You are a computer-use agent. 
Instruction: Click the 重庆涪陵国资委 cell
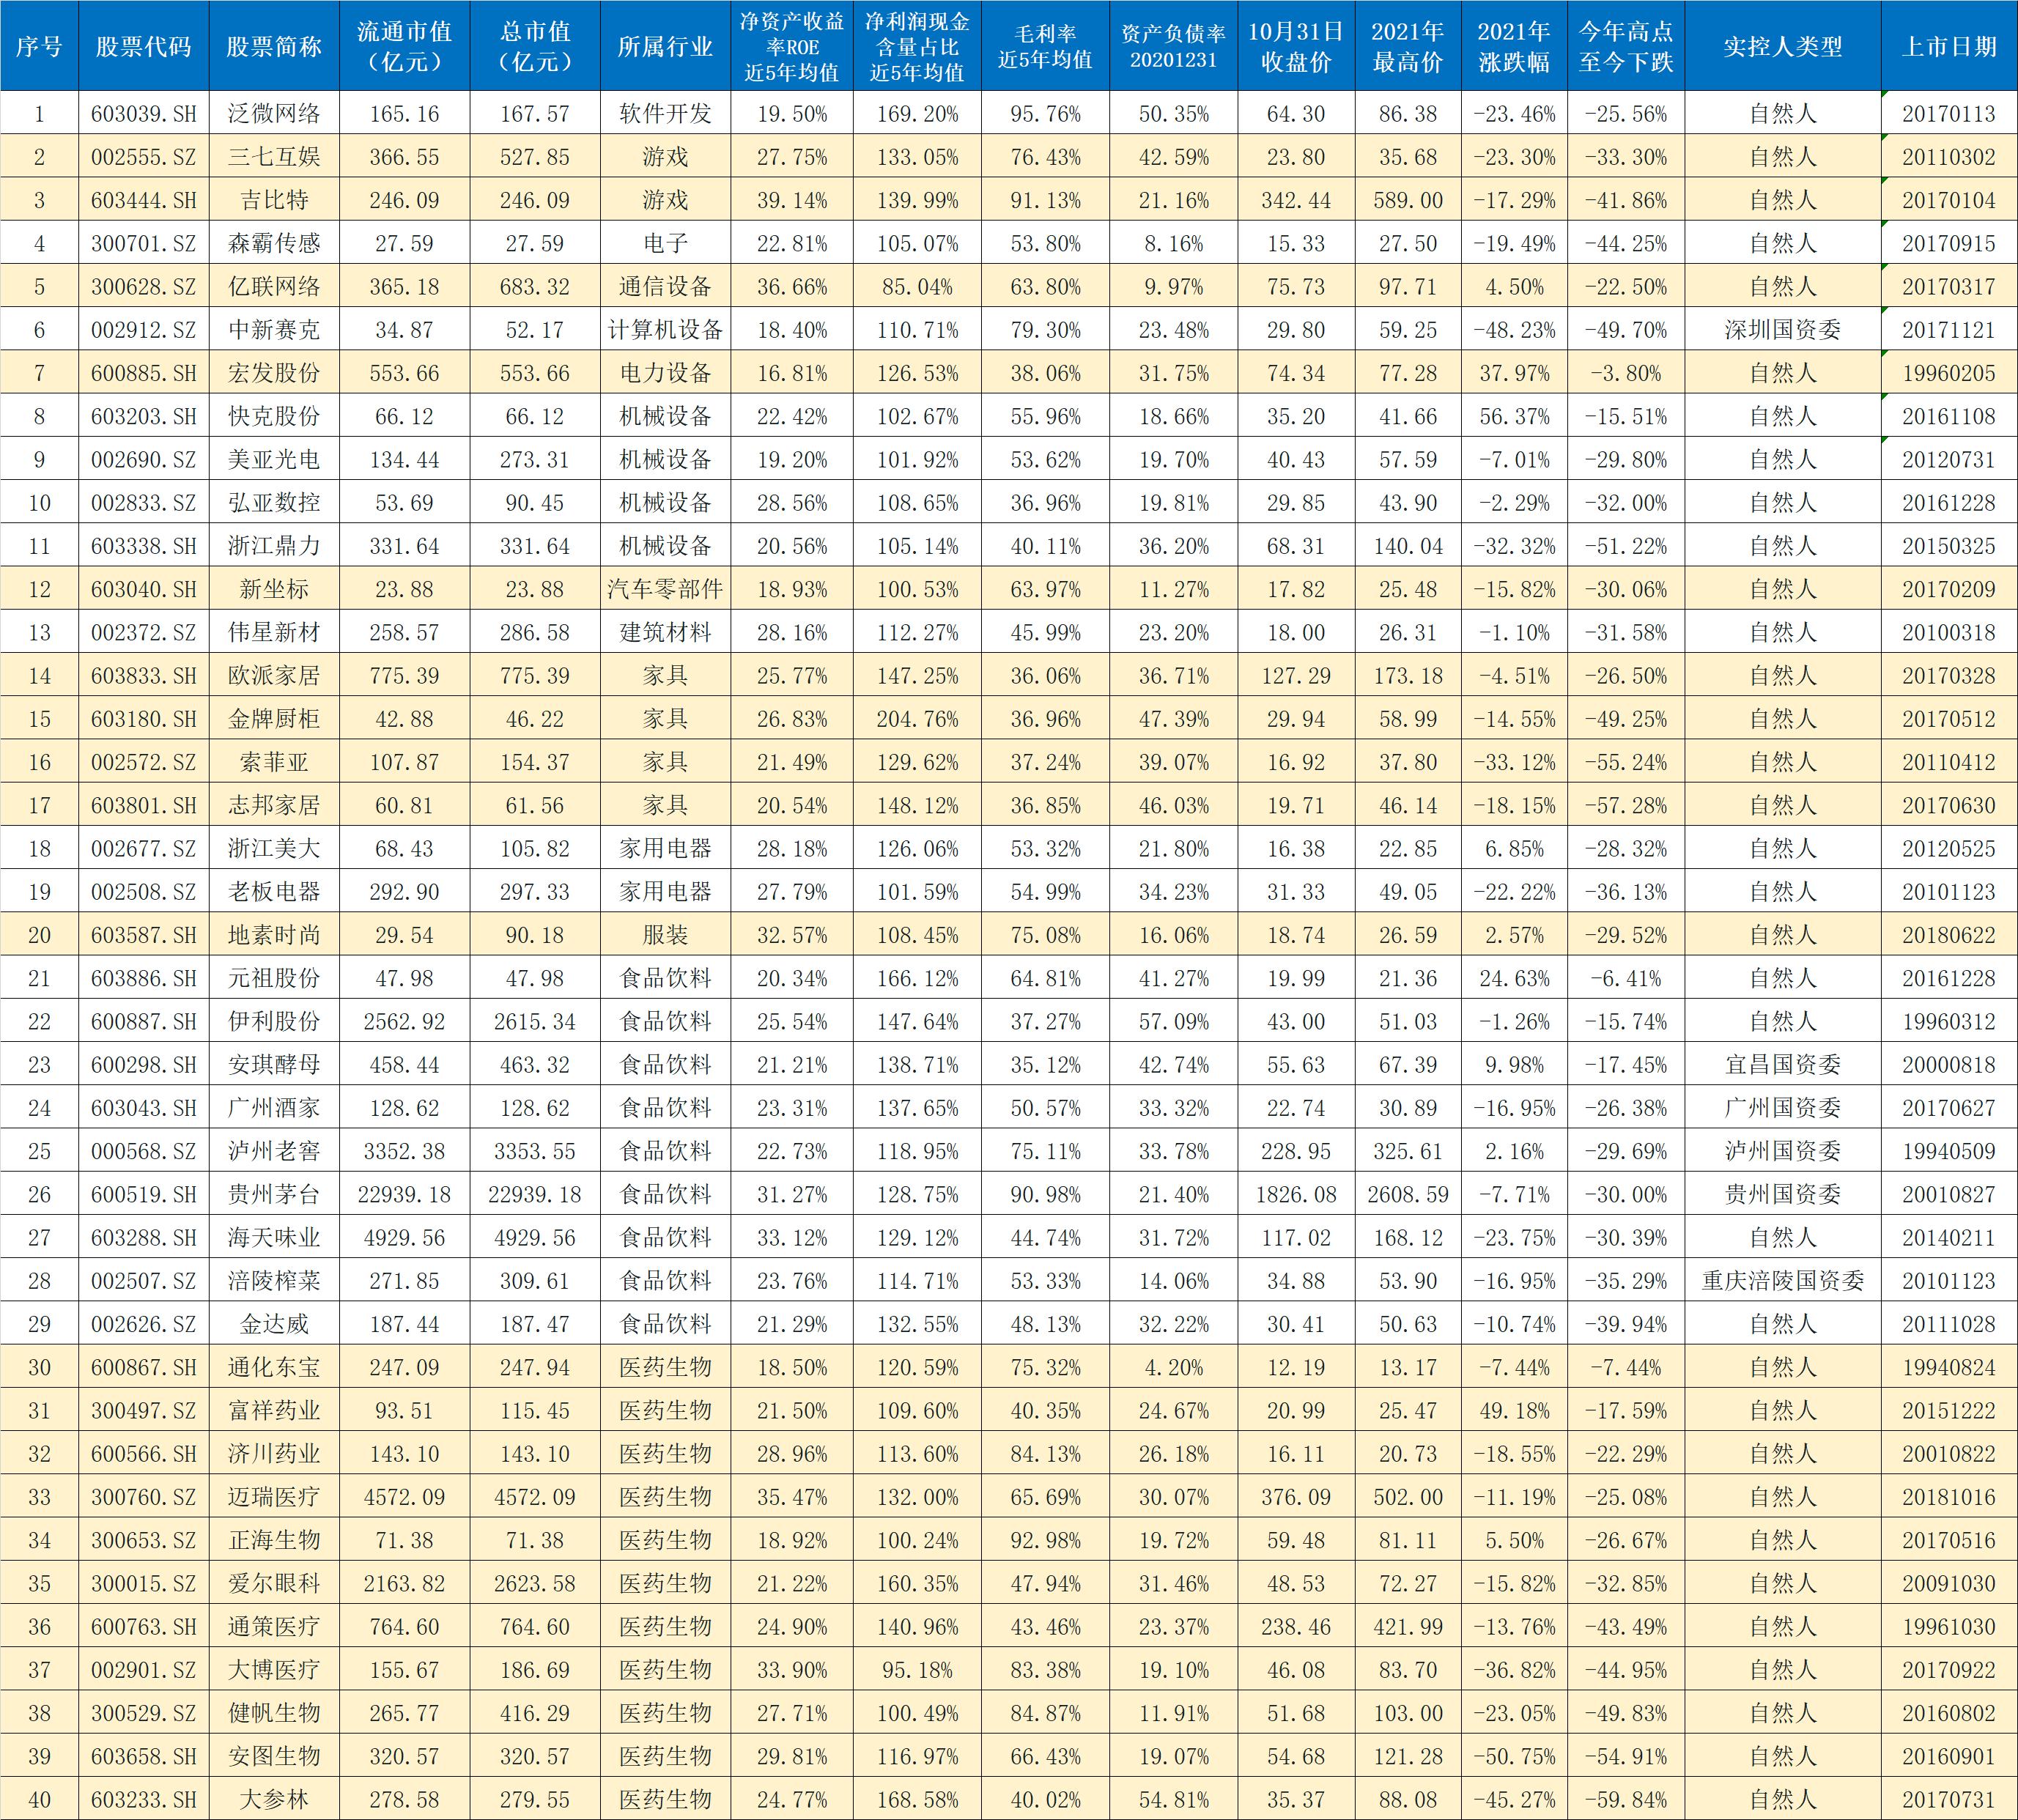[1782, 1281]
